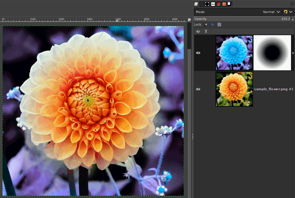The width and height of the screenshot is (295, 198).
Task: Select the blue flower layer thumbnail
Action: tap(234, 53)
